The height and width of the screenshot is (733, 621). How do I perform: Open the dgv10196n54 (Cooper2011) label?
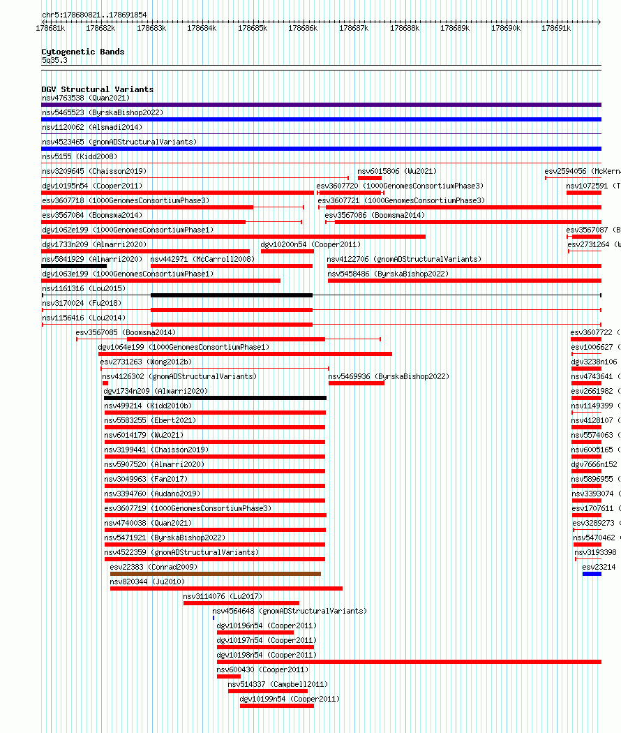click(x=267, y=625)
